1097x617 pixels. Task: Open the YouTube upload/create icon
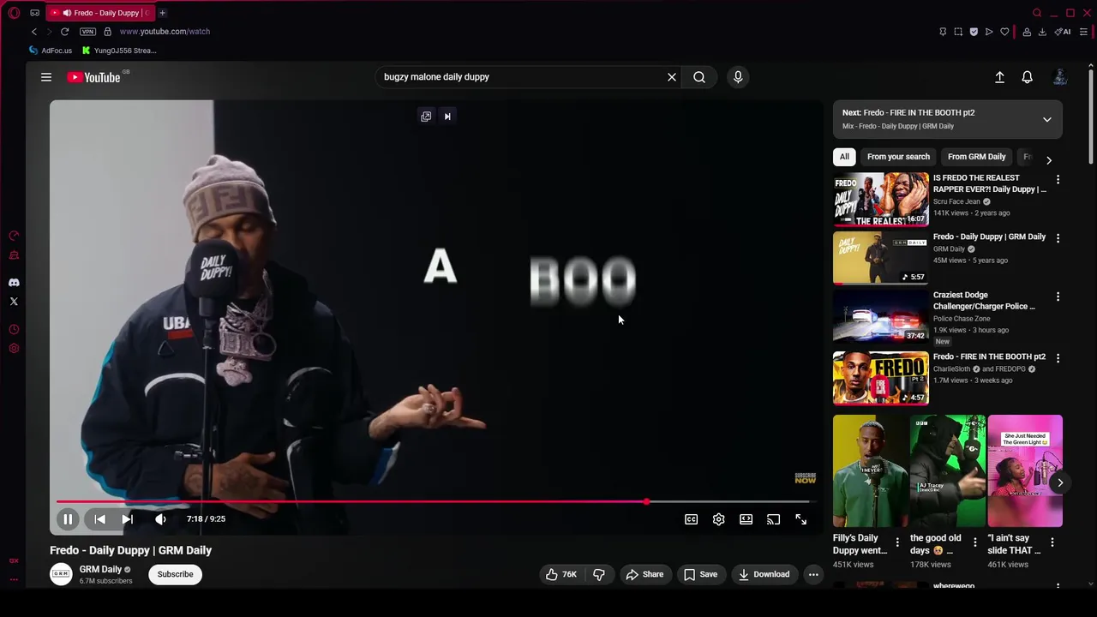pos(999,77)
